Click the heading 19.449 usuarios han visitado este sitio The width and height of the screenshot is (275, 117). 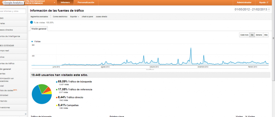pos(60,75)
